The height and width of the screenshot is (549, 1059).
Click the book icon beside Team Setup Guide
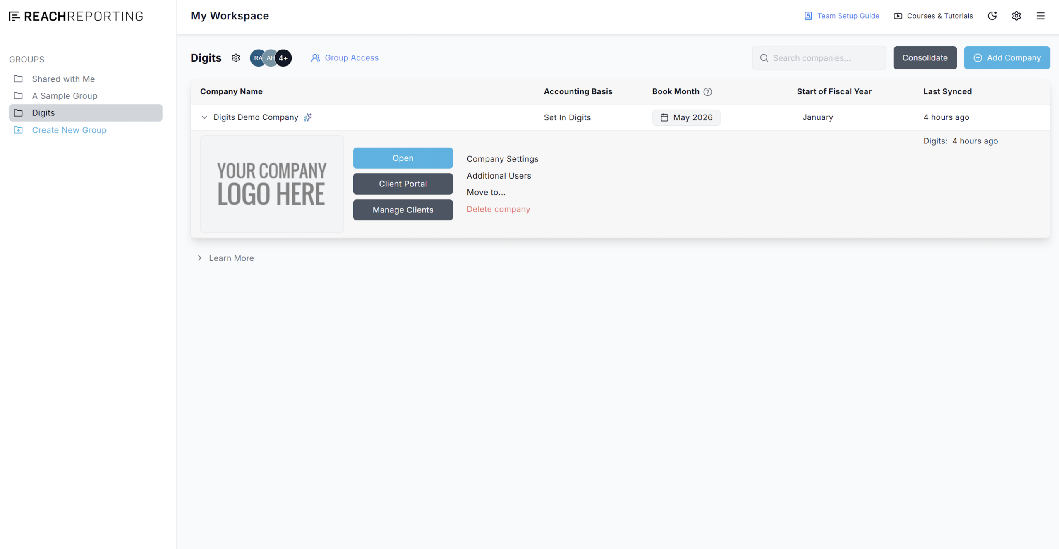pos(808,16)
